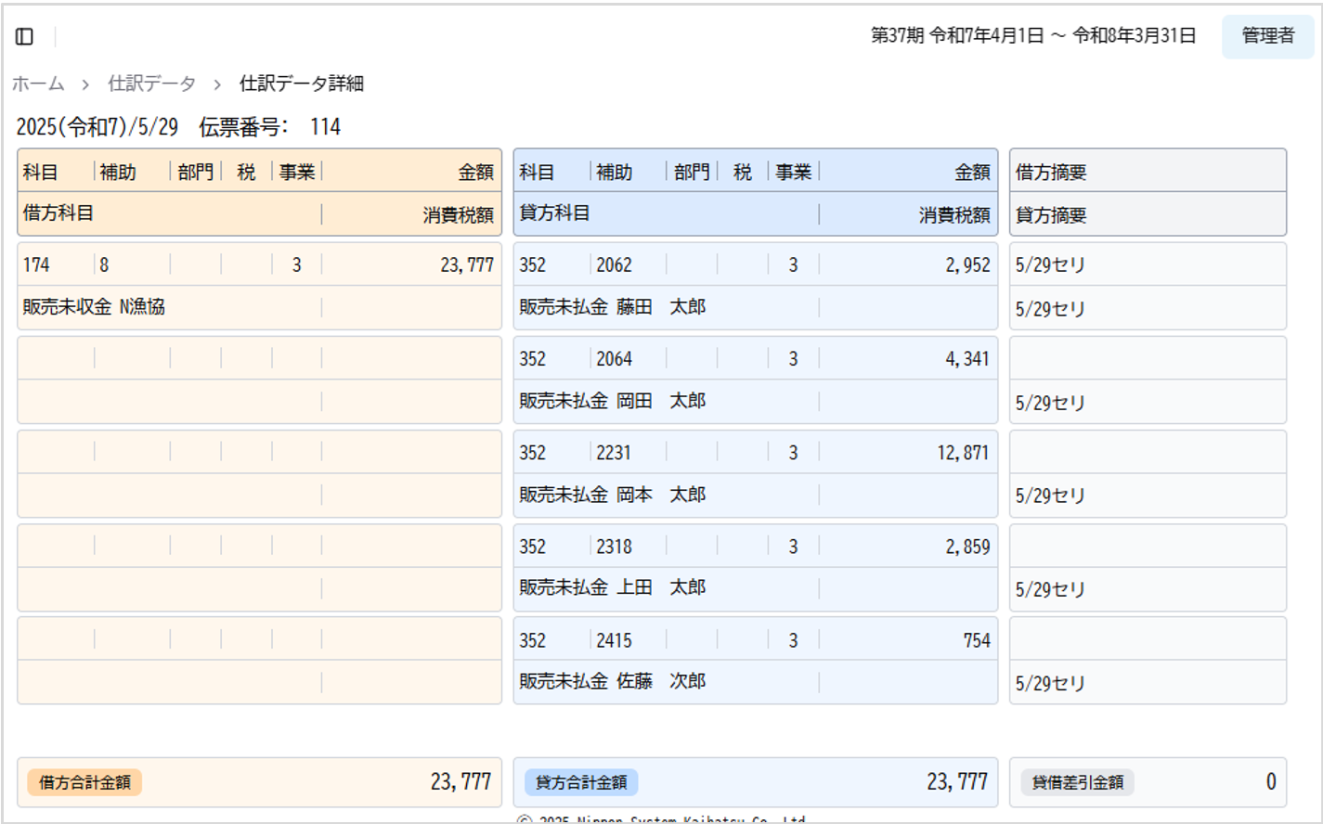
Task: Click credit amount 754 field
Action: (976, 640)
